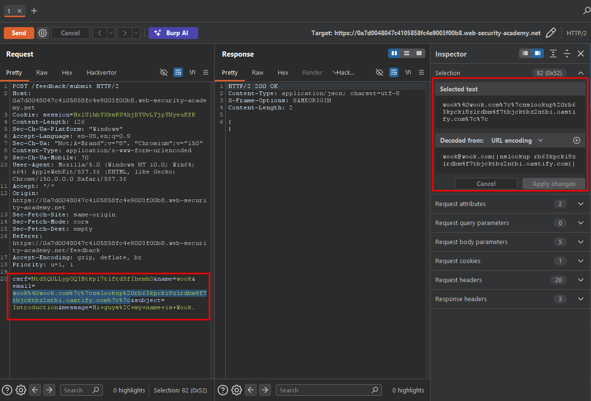Edit target using the pencil icon

[x=551, y=33]
